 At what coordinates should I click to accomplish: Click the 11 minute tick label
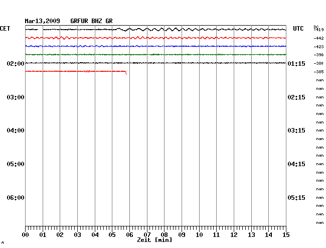point(216,235)
